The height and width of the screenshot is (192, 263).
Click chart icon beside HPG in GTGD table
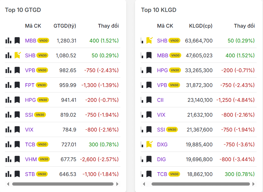point(8,100)
